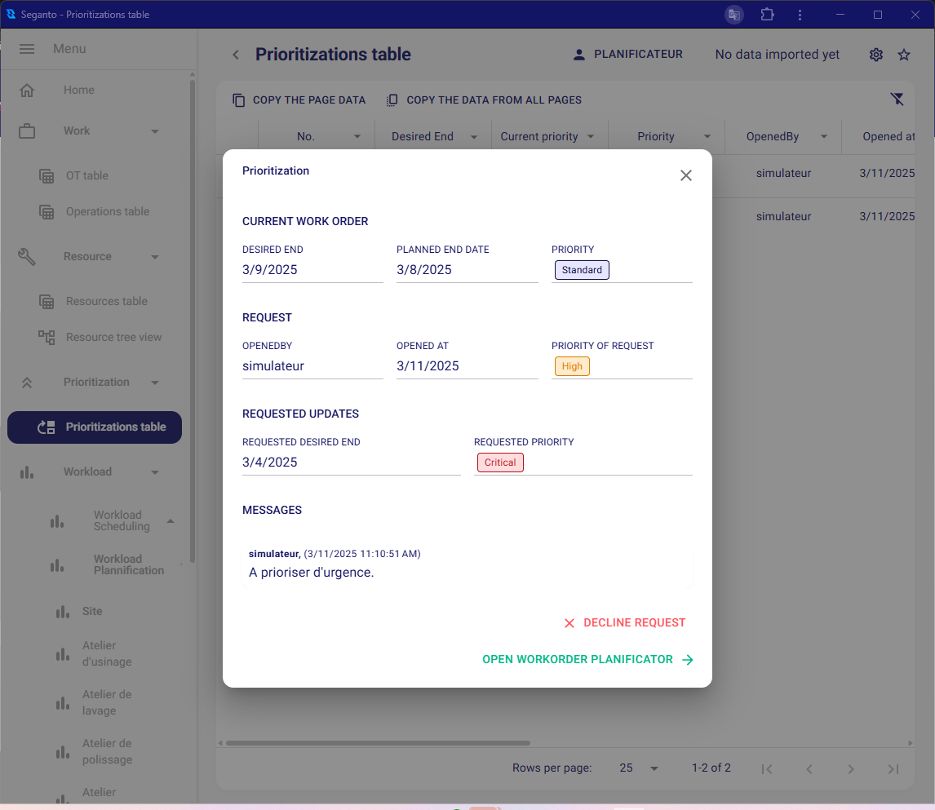The image size is (935, 810).
Task: Click the Requested Desired End date field
Action: pos(351,463)
